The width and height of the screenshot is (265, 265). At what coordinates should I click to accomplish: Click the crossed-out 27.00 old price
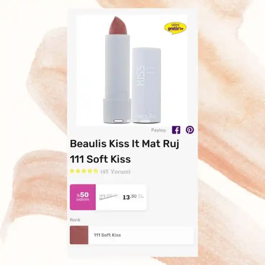[108, 197]
